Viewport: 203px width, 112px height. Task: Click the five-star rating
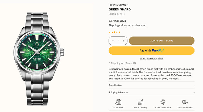(114, 32)
